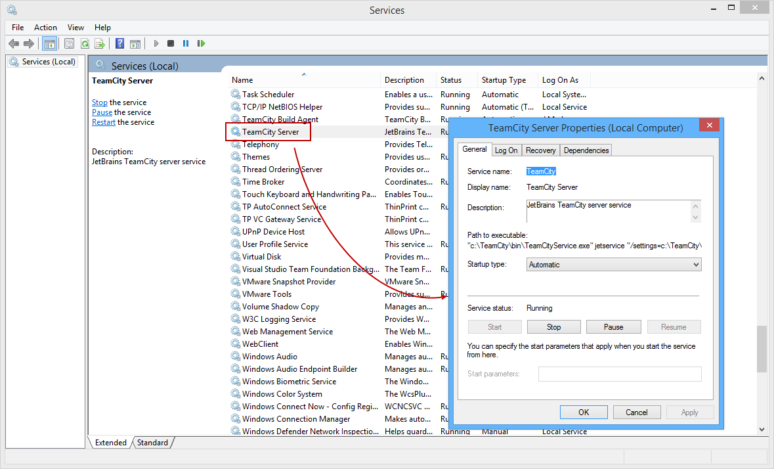Click the Back arrow toolbar icon
Screen dimensions: 774x469
14,43
